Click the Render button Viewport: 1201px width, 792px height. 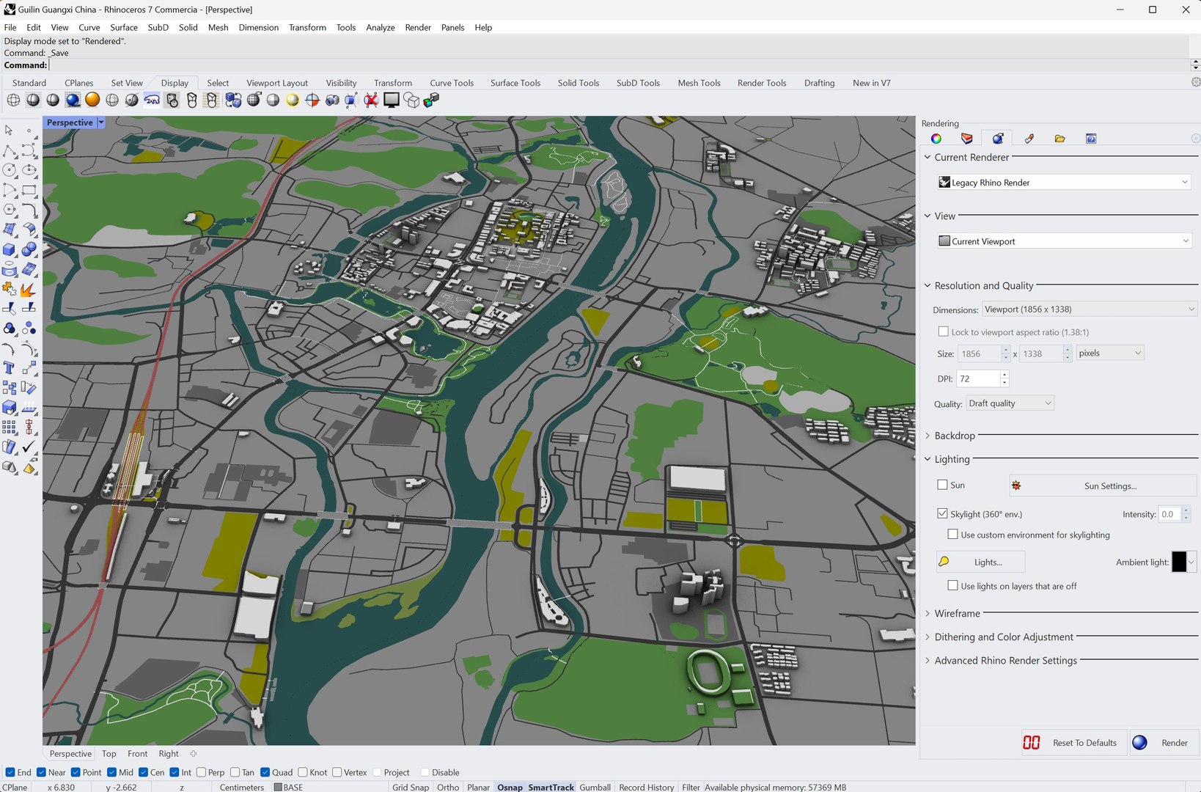pos(1163,743)
